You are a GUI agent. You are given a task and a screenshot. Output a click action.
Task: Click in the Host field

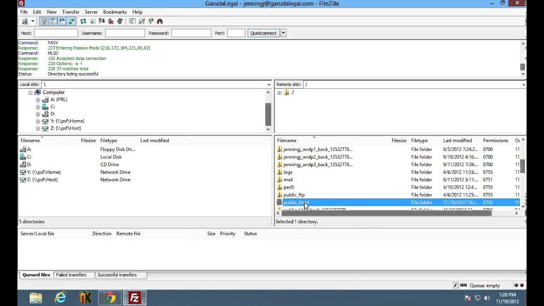[56, 33]
